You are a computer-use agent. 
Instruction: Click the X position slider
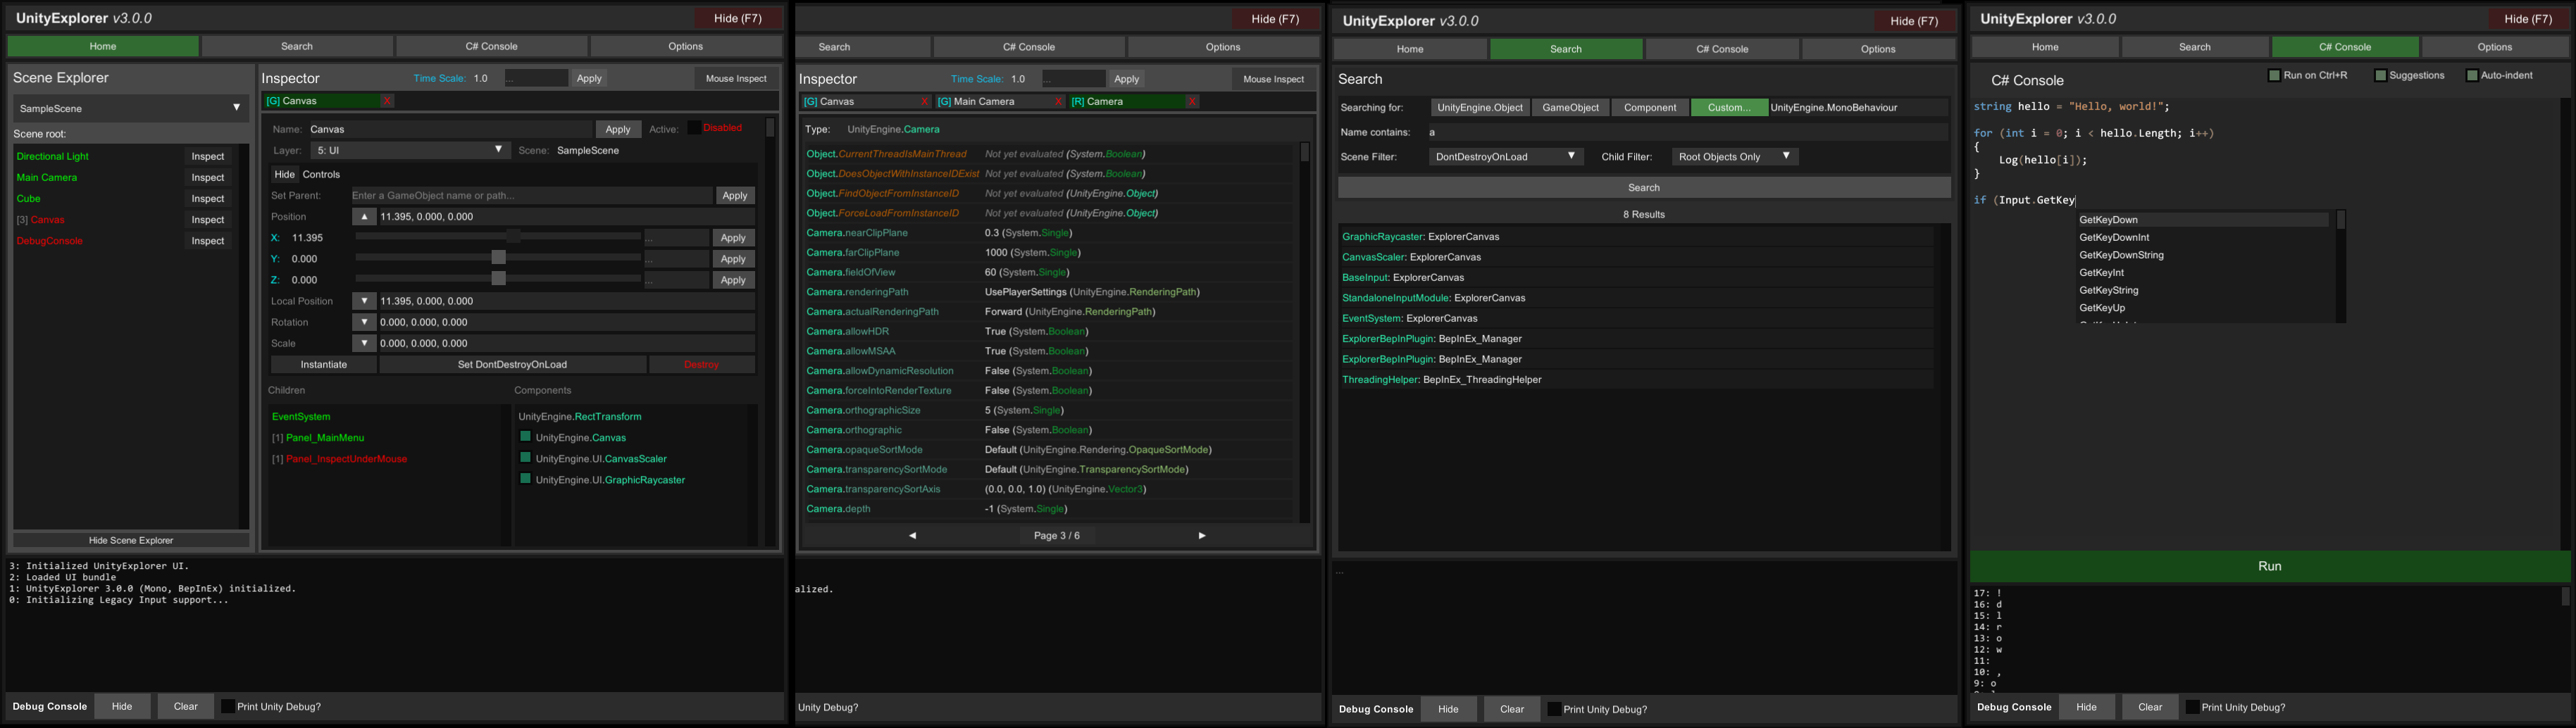click(498, 237)
